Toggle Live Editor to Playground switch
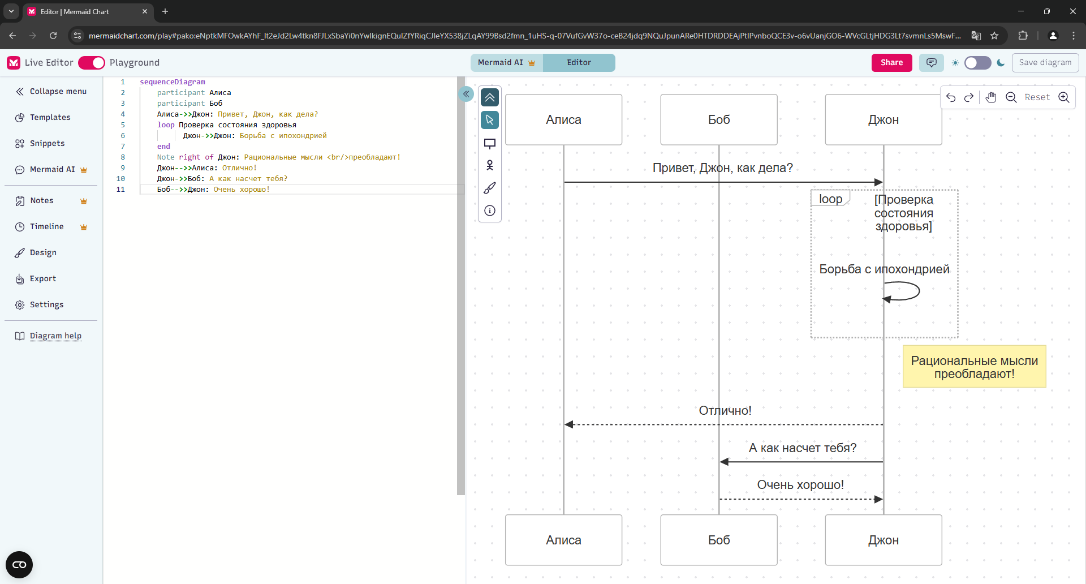The height and width of the screenshot is (584, 1086). 92,63
